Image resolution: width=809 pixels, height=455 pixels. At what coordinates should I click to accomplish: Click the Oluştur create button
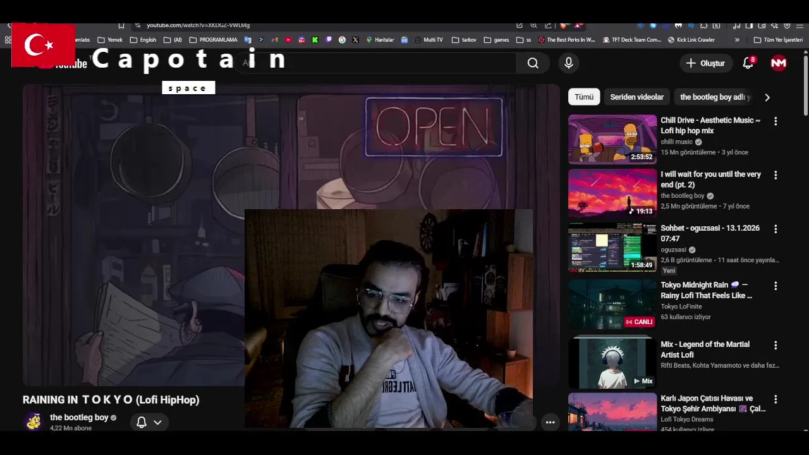(705, 63)
